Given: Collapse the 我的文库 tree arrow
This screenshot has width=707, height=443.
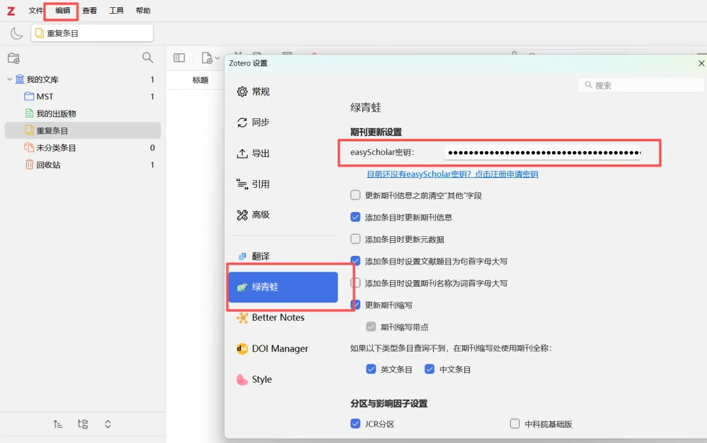Looking at the screenshot, I should (x=9, y=79).
